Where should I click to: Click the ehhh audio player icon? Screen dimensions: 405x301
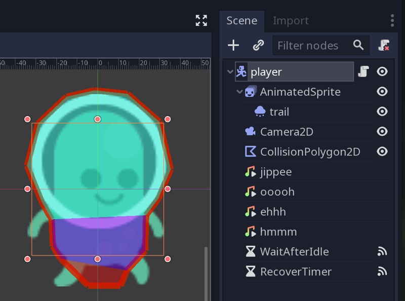pyautogui.click(x=250, y=211)
